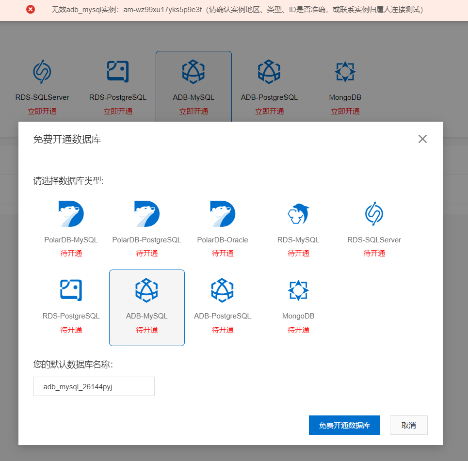468x461 pixels.
Task: Select PolarDB-MySQL icon in dialog
Action: [x=71, y=214]
